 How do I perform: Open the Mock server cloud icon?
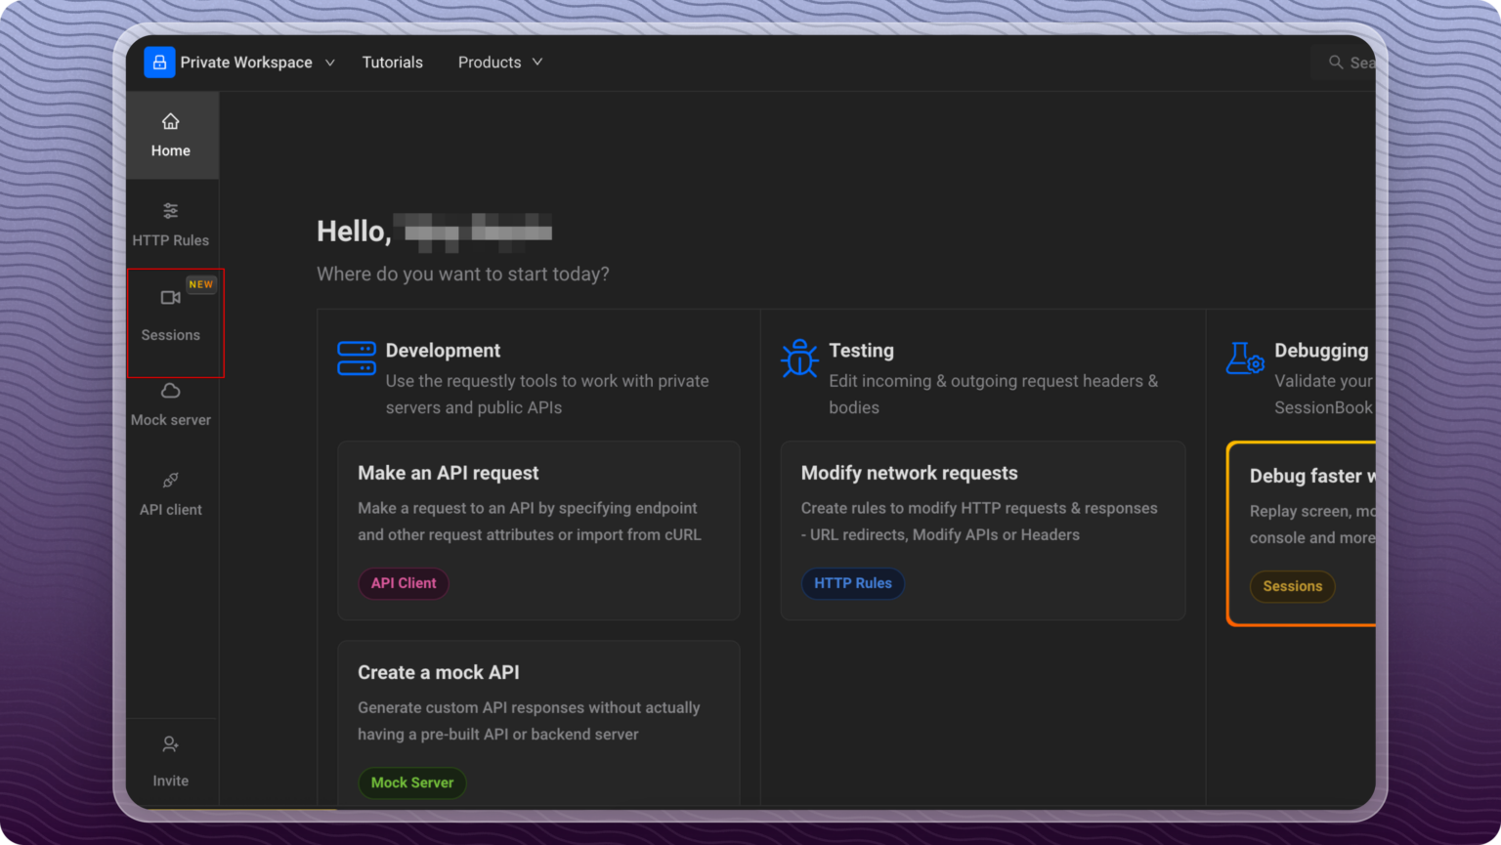170,392
